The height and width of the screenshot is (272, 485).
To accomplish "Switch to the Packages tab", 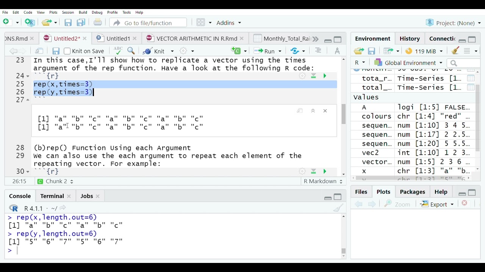I will click(x=413, y=192).
